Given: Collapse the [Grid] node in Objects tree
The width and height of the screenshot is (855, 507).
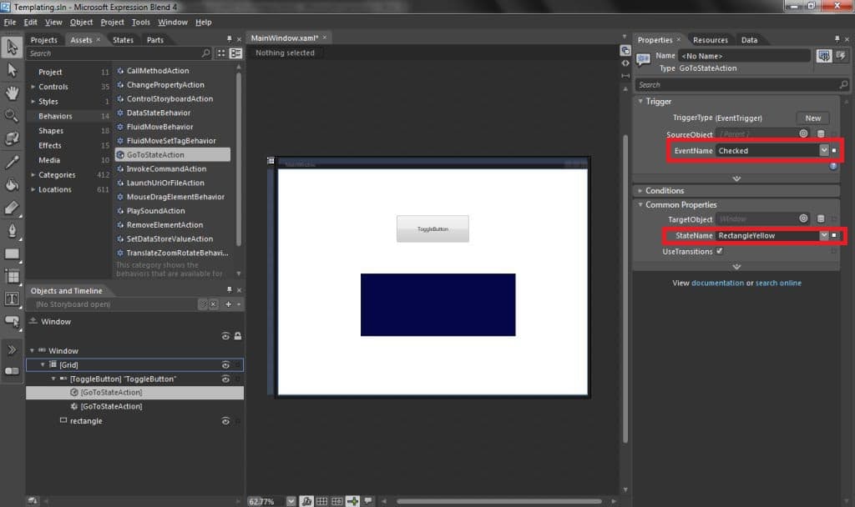Looking at the screenshot, I should coord(42,364).
